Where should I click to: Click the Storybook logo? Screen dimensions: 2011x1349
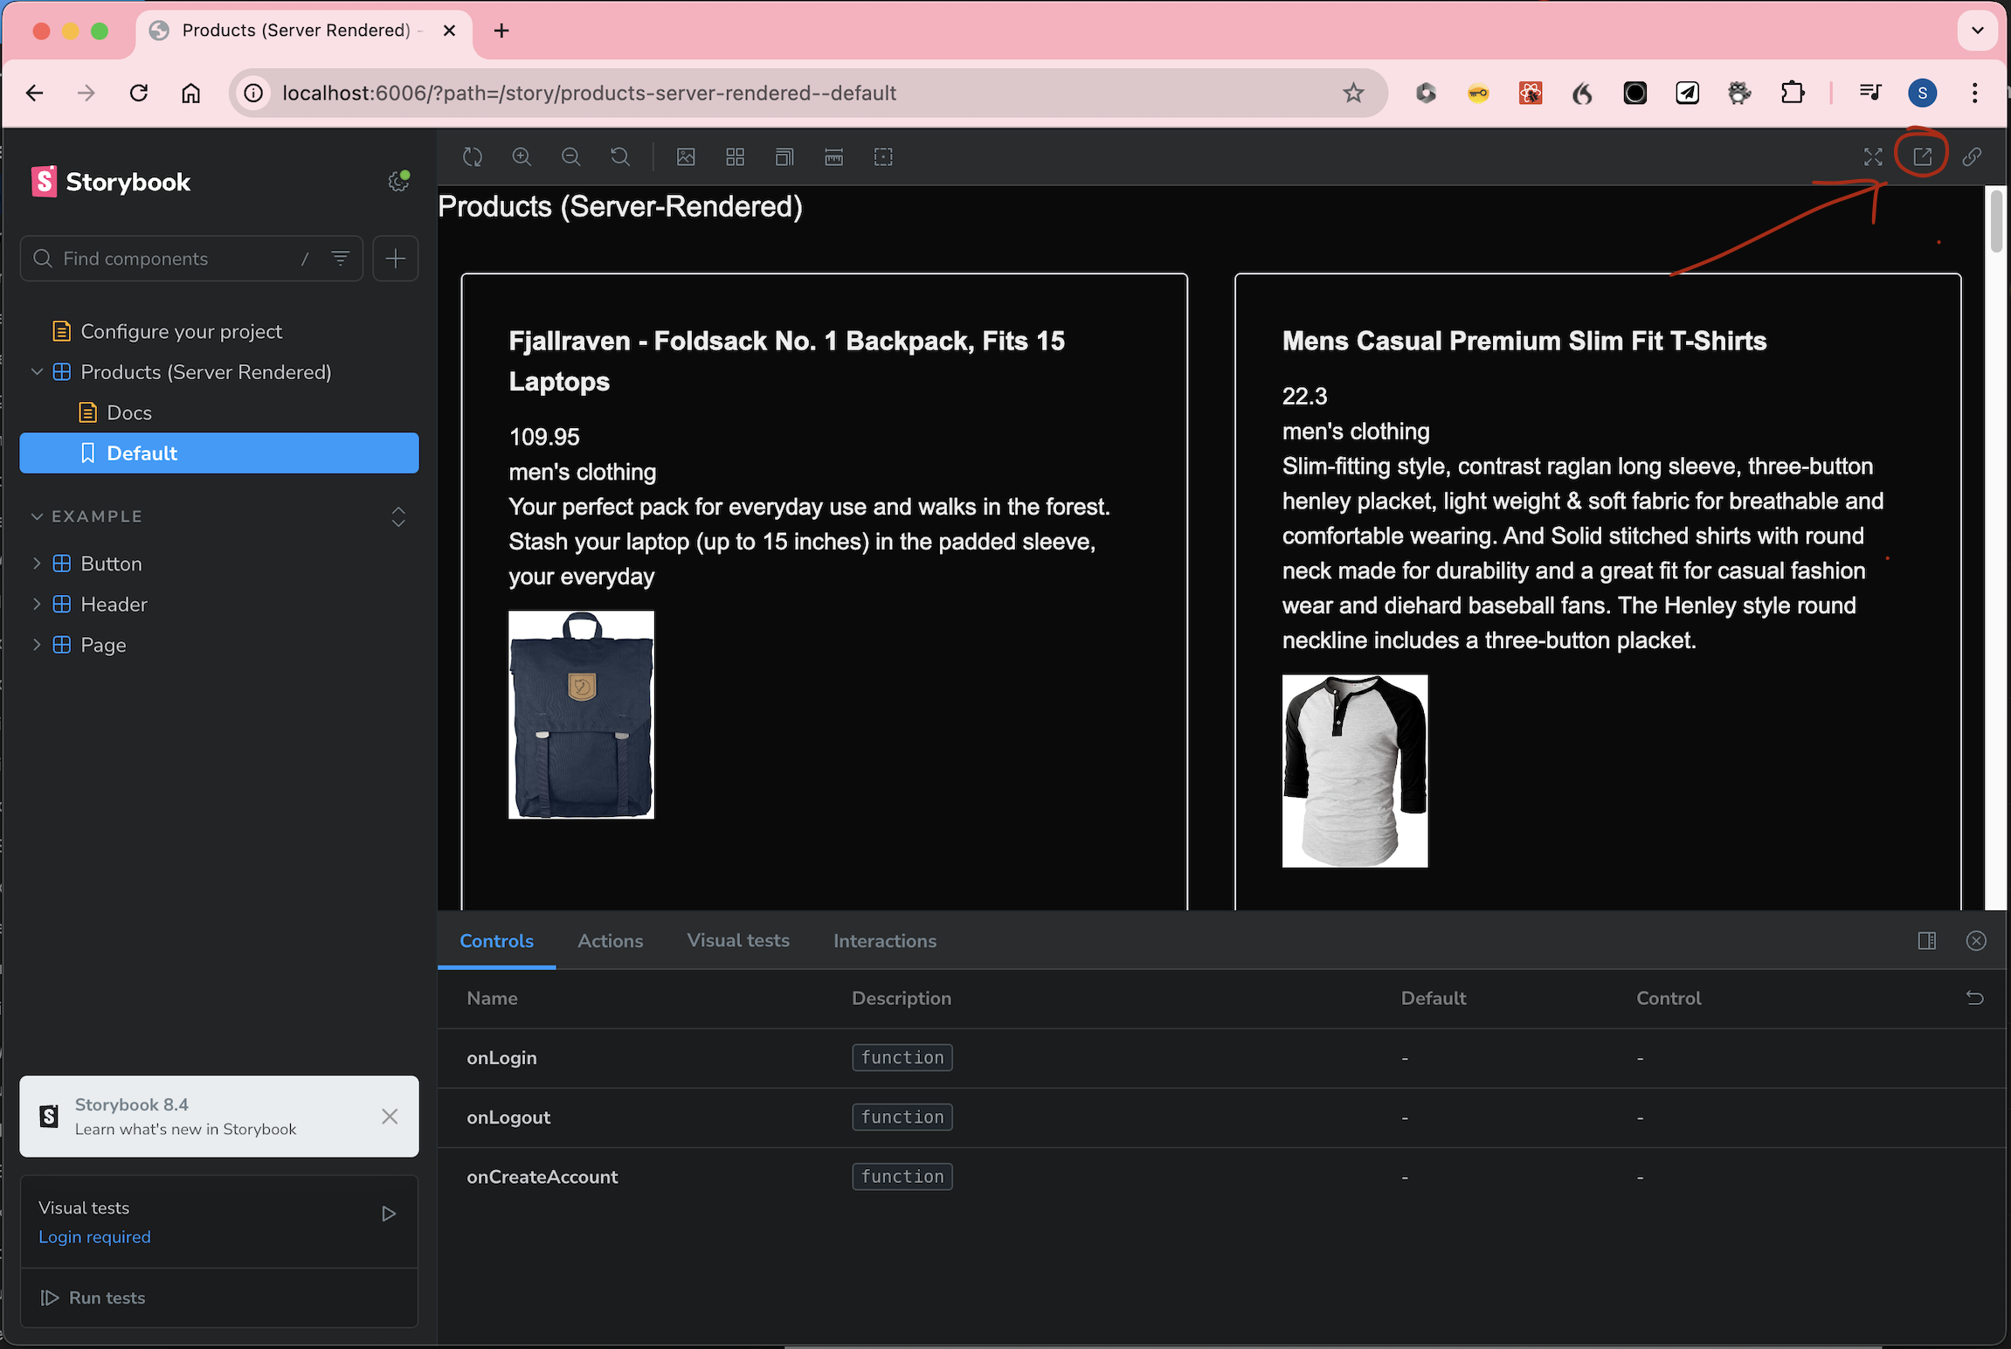[x=111, y=182]
